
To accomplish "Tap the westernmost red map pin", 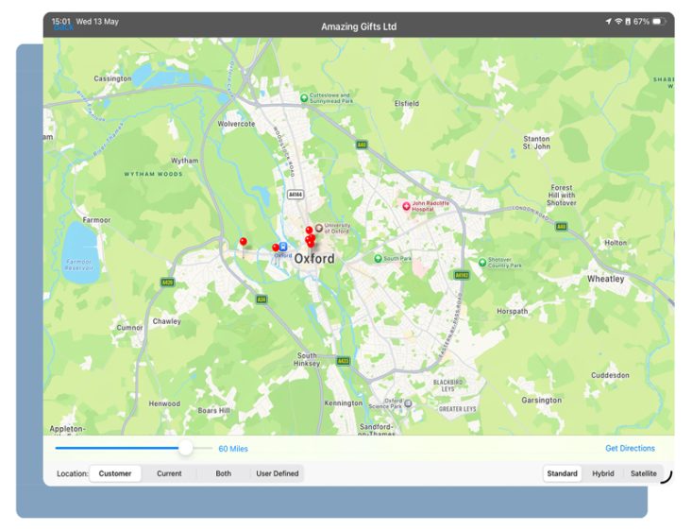I will tap(244, 241).
